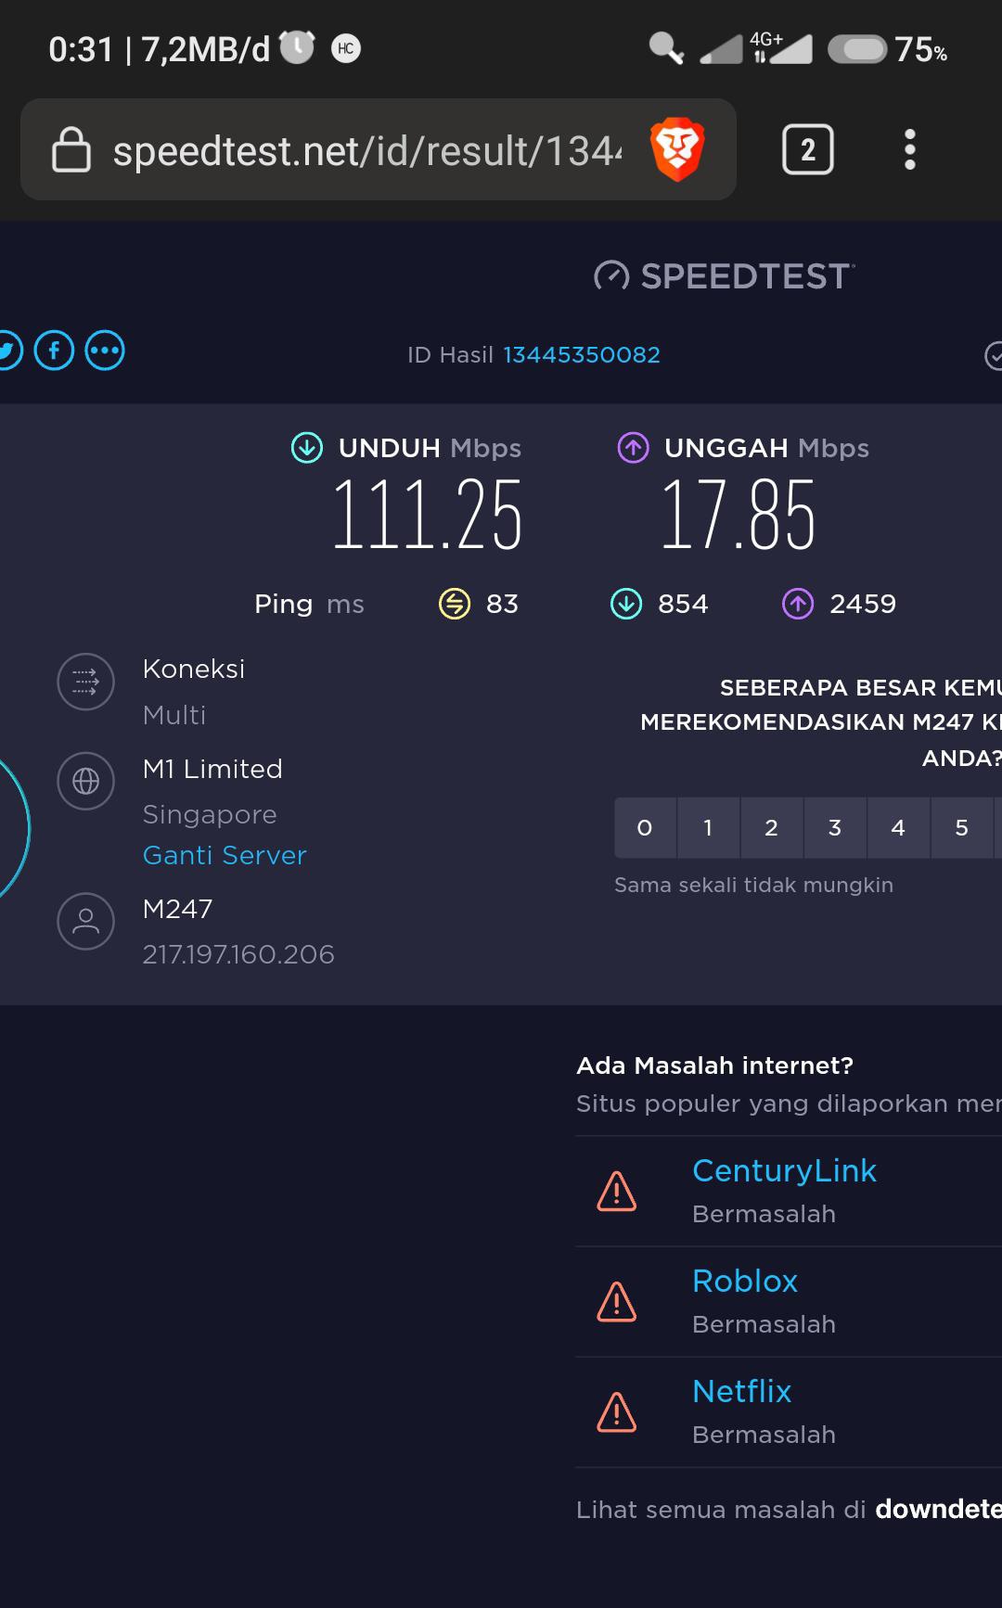The width and height of the screenshot is (1002, 1608).
Task: Rate recommendation score 1
Action: click(708, 827)
